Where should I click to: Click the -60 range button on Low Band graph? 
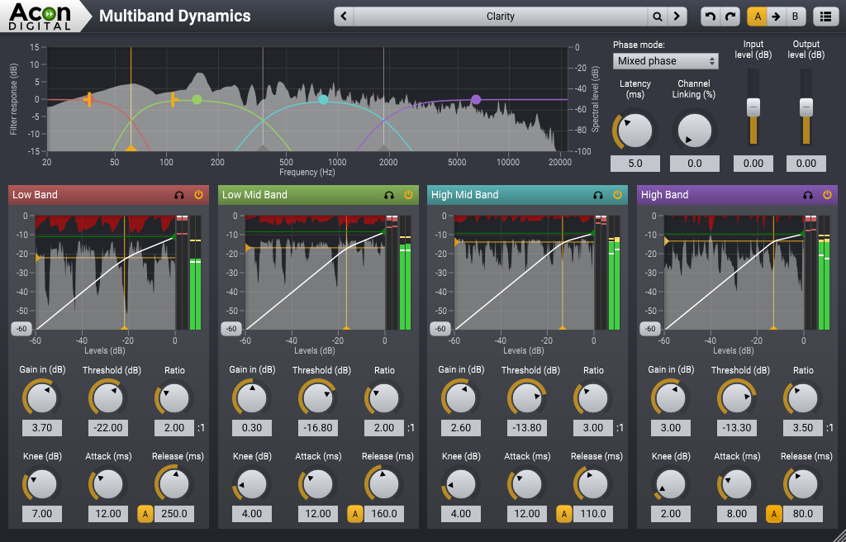(21, 328)
